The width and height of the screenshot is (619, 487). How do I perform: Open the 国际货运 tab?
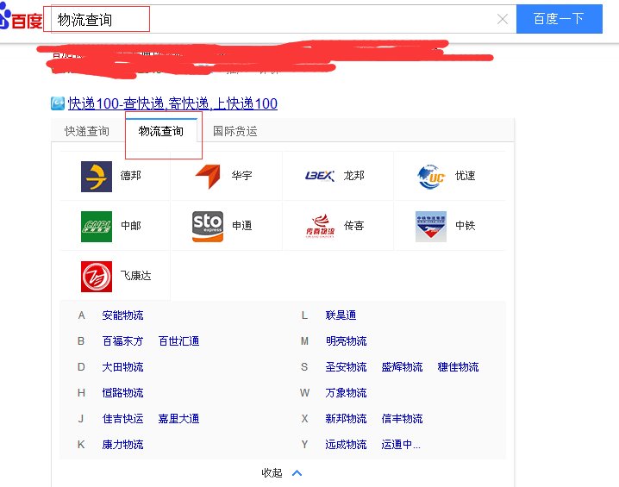point(234,131)
